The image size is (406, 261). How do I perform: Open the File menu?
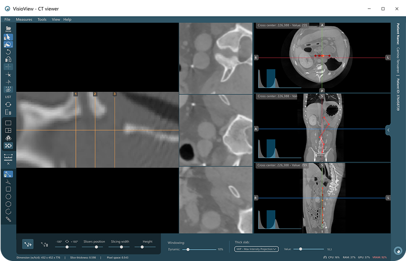[x=7, y=19]
